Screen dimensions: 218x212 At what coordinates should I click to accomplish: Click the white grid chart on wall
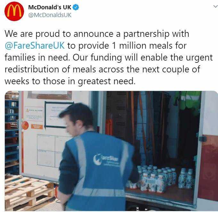(x=50, y=151)
